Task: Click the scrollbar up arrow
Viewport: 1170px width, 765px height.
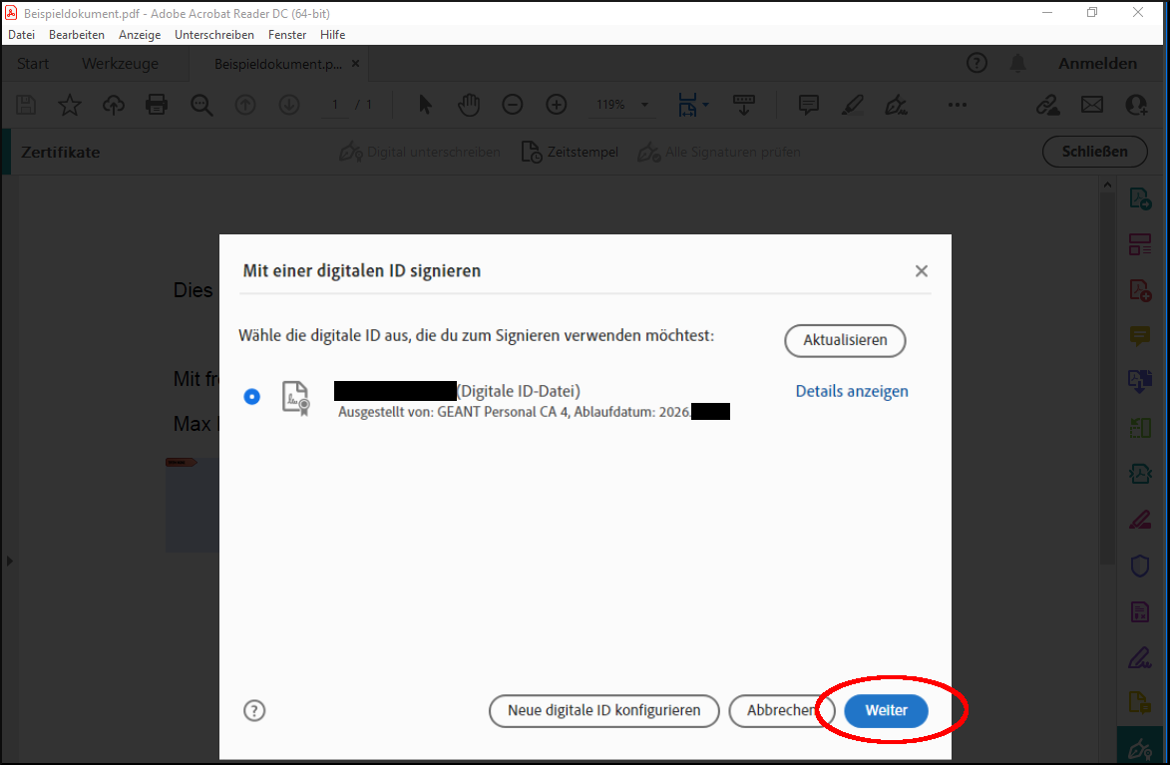Action: pyautogui.click(x=1107, y=185)
